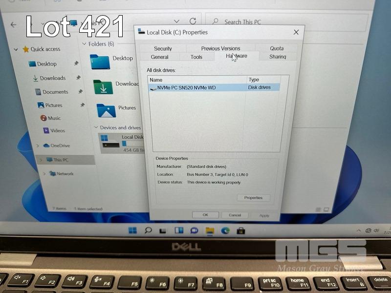Click the Desktop folder icon in Folders
Image resolution: width=391 pixels, height=293 pixels.
[100, 61]
